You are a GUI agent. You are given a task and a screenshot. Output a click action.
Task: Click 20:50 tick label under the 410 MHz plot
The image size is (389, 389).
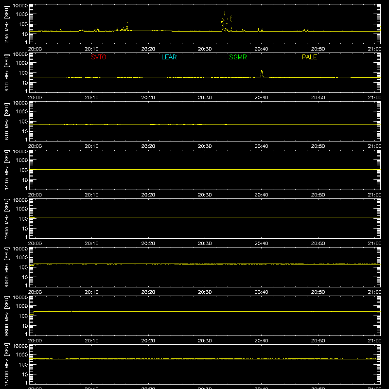(318, 98)
